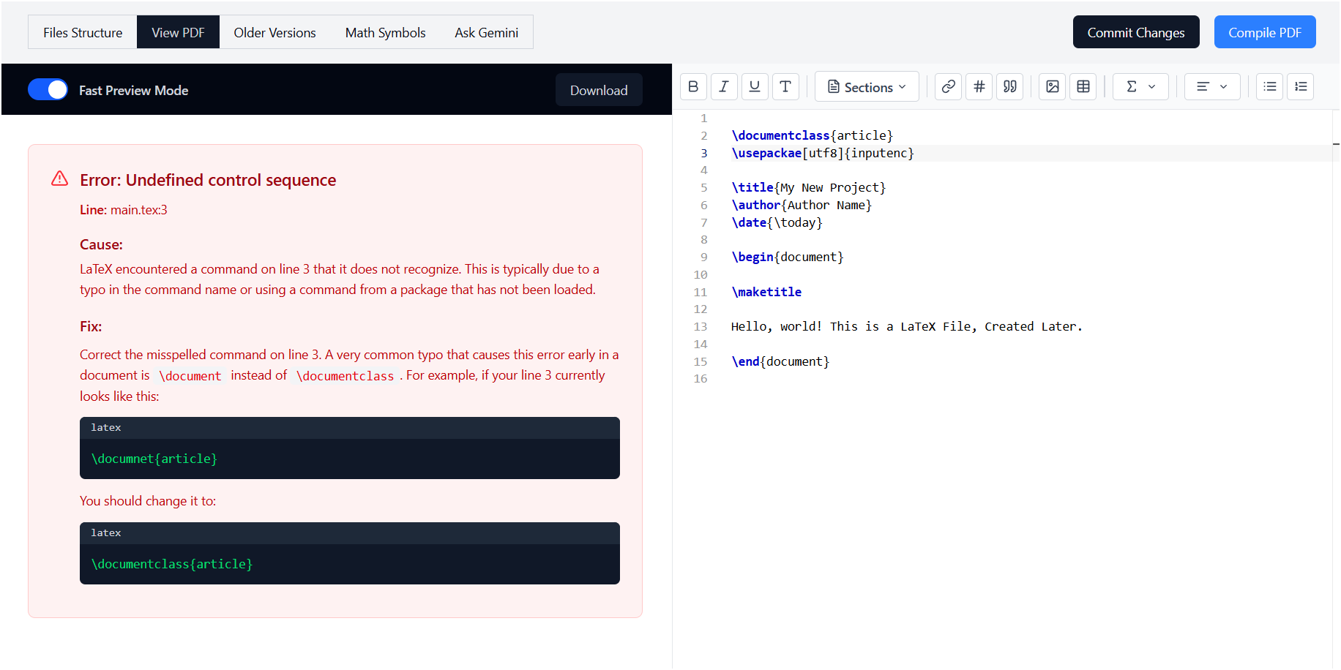Click line 13 text in the editor
The width and height of the screenshot is (1341, 670).
(906, 326)
